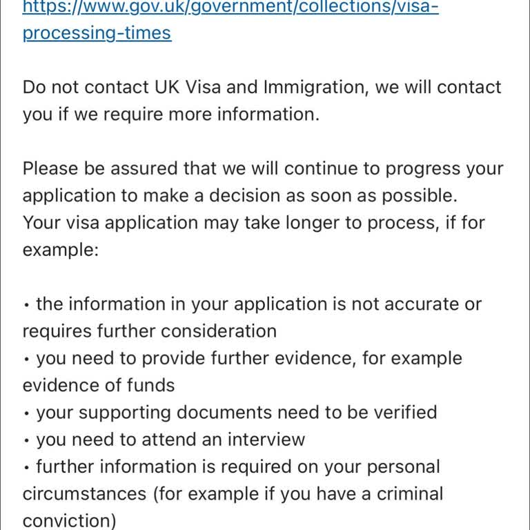This screenshot has width=530, height=530.
Task: Open the visa processing times link
Action: click(x=230, y=8)
